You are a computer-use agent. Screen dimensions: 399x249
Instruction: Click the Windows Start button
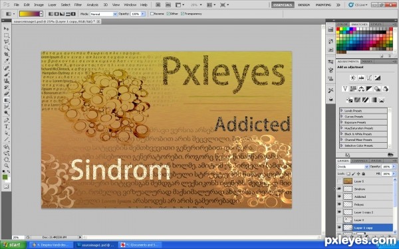coord(13,245)
